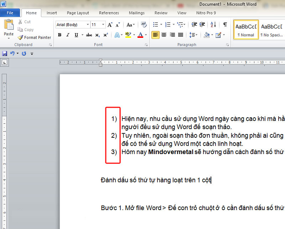Select the No Spacing style
The image size is (285, 229).
(271, 30)
